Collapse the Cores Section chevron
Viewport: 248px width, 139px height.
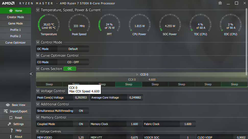tap(38, 69)
